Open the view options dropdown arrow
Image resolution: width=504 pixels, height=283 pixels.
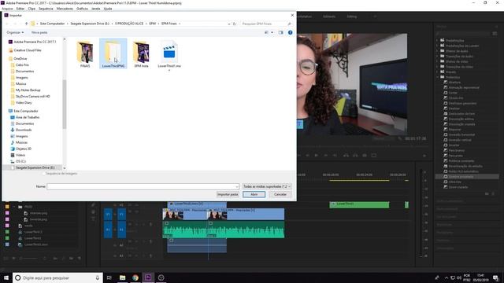coord(272,32)
